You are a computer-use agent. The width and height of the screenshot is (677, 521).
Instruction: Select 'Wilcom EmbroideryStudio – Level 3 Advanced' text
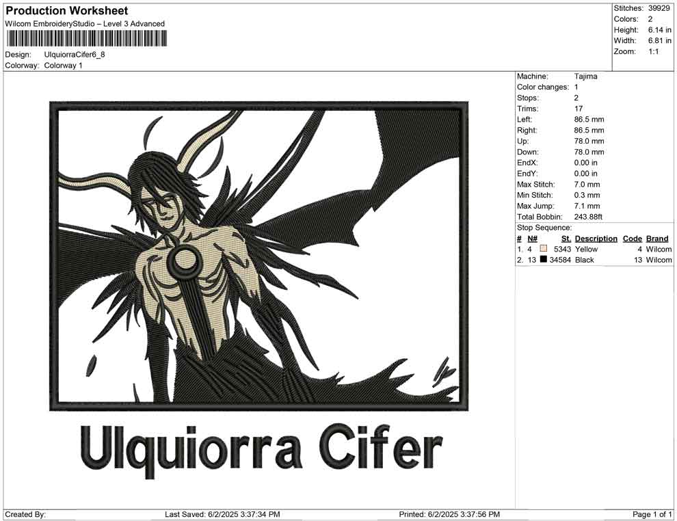coord(85,24)
